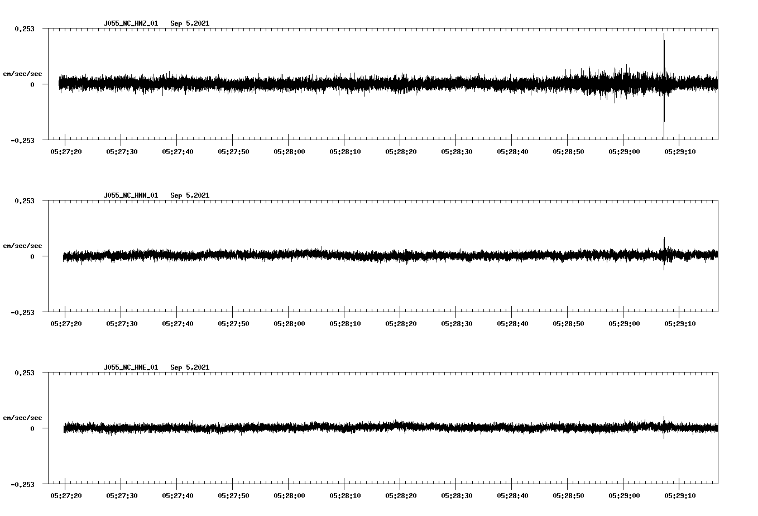The width and height of the screenshot is (758, 516).
Task: Click the cm/sec/sec unit label of HNE plot
Action: [22, 418]
